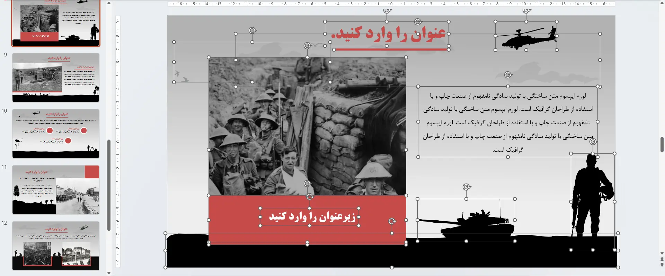
Task: Open slide 10 thumbnail with three red circles
Action: click(56, 134)
